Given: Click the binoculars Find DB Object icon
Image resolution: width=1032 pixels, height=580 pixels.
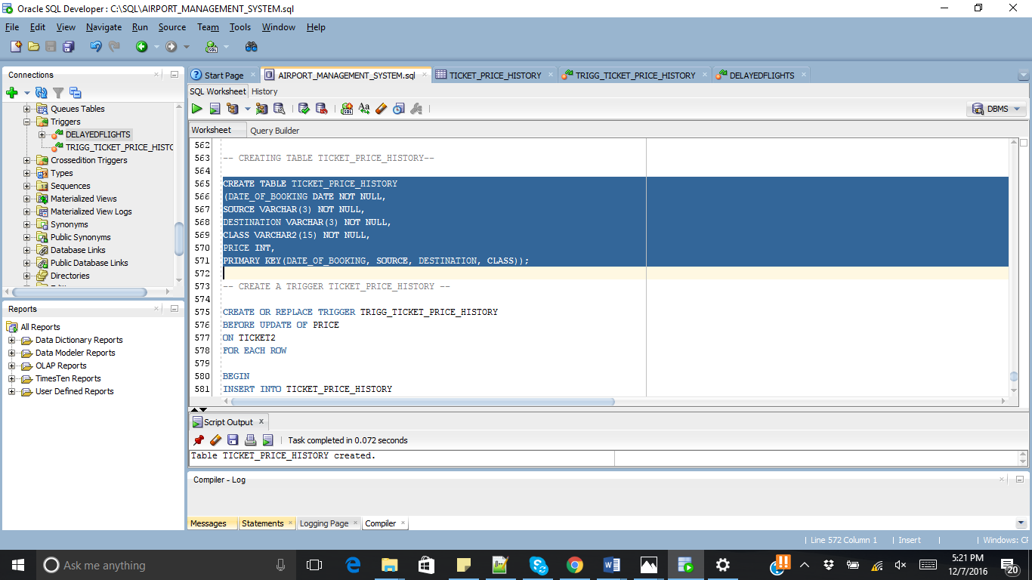Looking at the screenshot, I should click(x=252, y=46).
